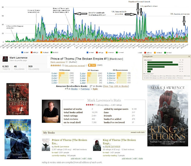The width and height of the screenshot is (191, 166).
Task: Click Il Principe dei Fulmini book cover
Action: 18,139
